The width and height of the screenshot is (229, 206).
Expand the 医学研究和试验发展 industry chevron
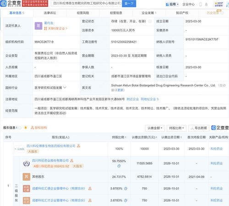(x=65, y=88)
